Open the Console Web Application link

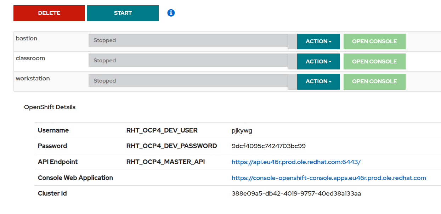click(x=328, y=178)
